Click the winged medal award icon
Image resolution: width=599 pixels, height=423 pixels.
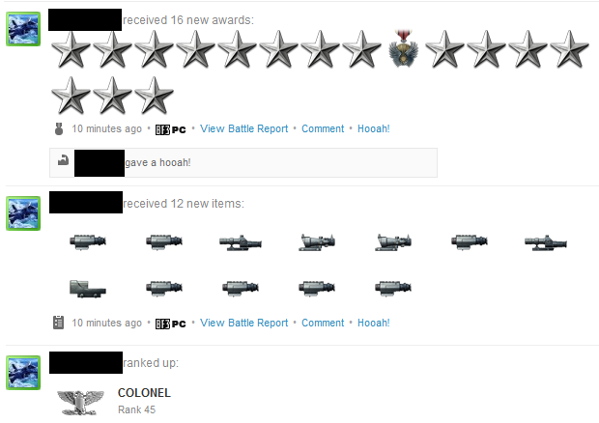point(404,49)
